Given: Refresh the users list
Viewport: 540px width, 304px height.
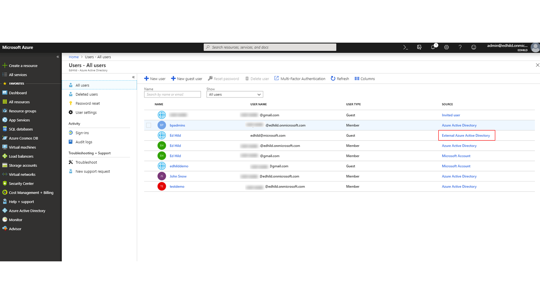Looking at the screenshot, I should point(340,79).
